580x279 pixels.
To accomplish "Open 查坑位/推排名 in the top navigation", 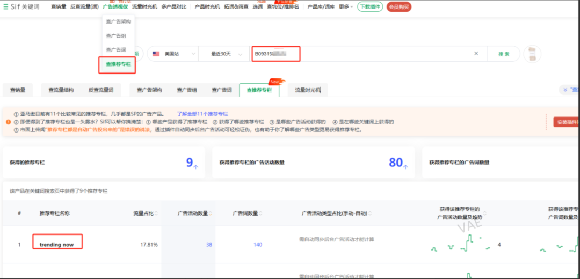I will [x=283, y=6].
